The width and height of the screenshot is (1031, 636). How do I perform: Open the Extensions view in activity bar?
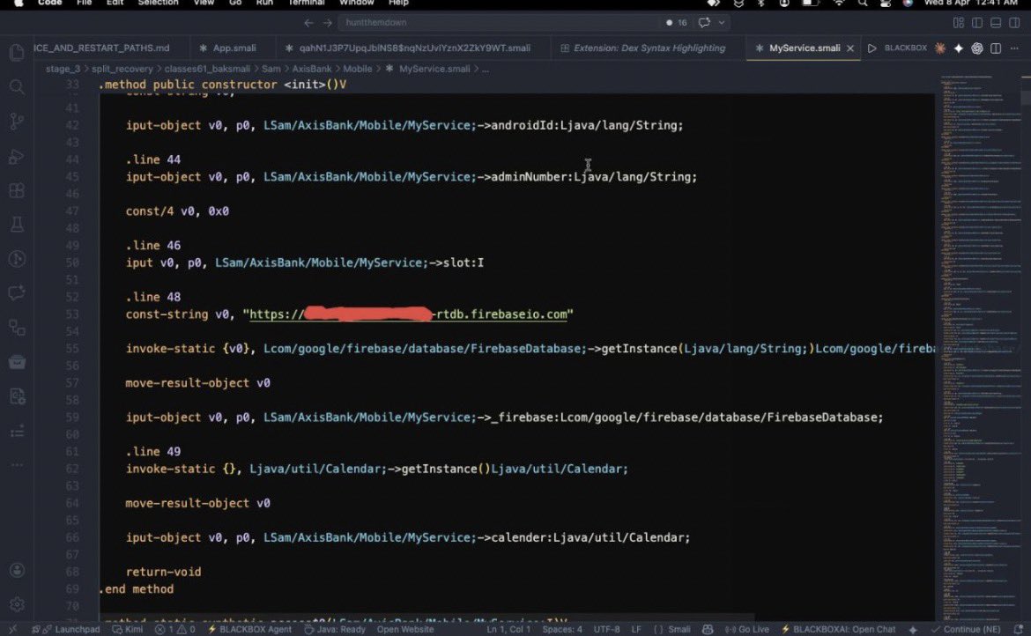17,190
